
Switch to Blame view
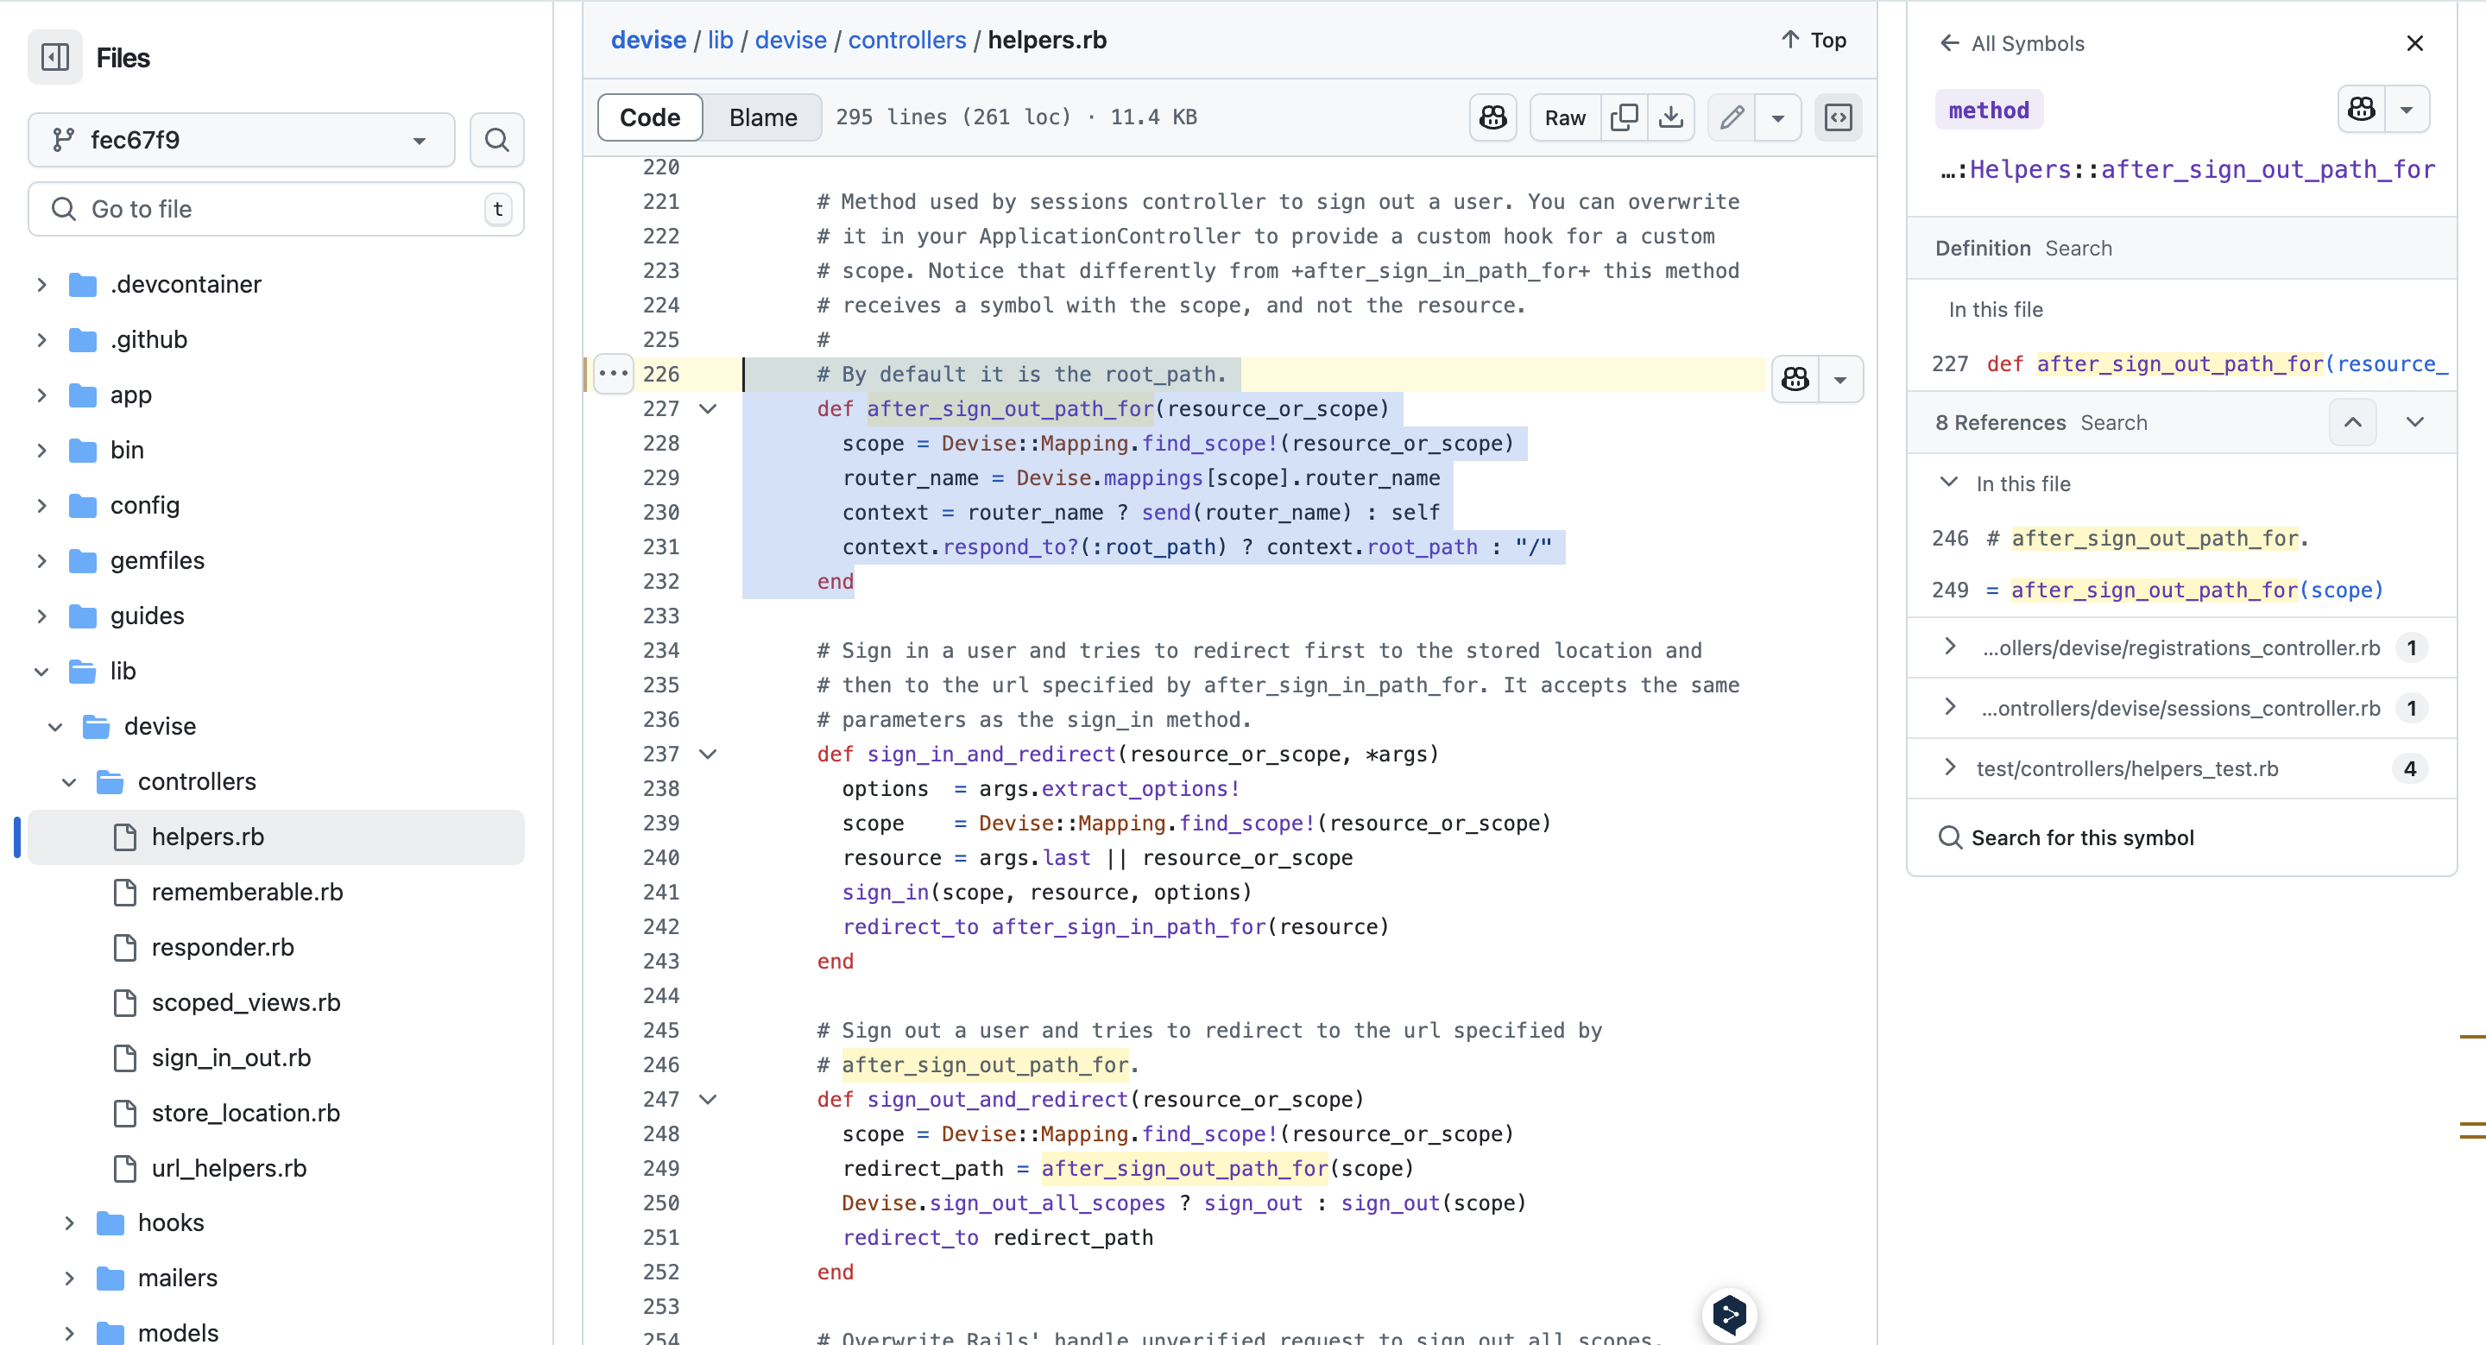762,117
